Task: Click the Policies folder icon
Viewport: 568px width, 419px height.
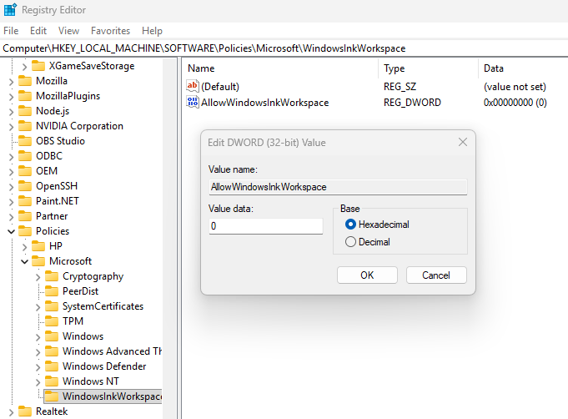Action: click(x=25, y=231)
